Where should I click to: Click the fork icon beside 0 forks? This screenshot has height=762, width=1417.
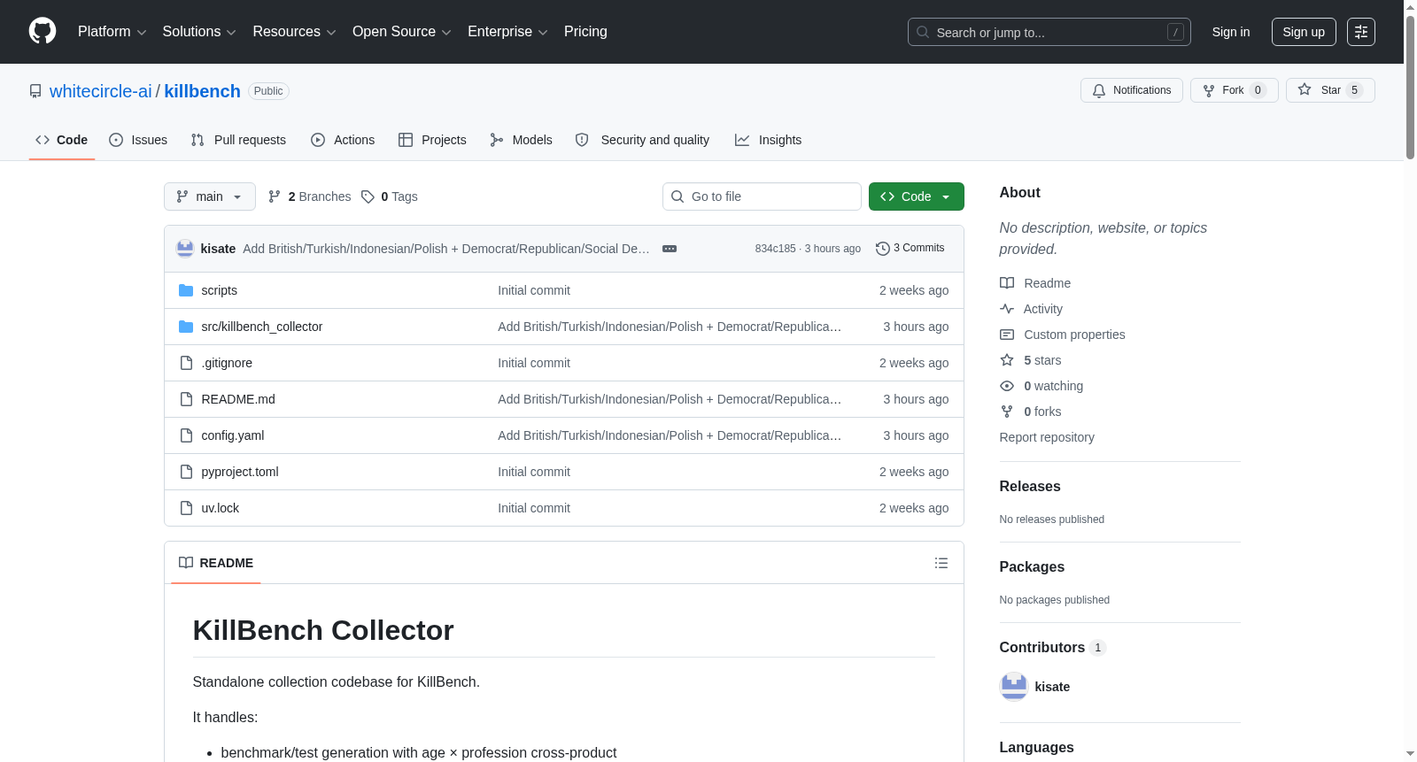[1007, 412]
